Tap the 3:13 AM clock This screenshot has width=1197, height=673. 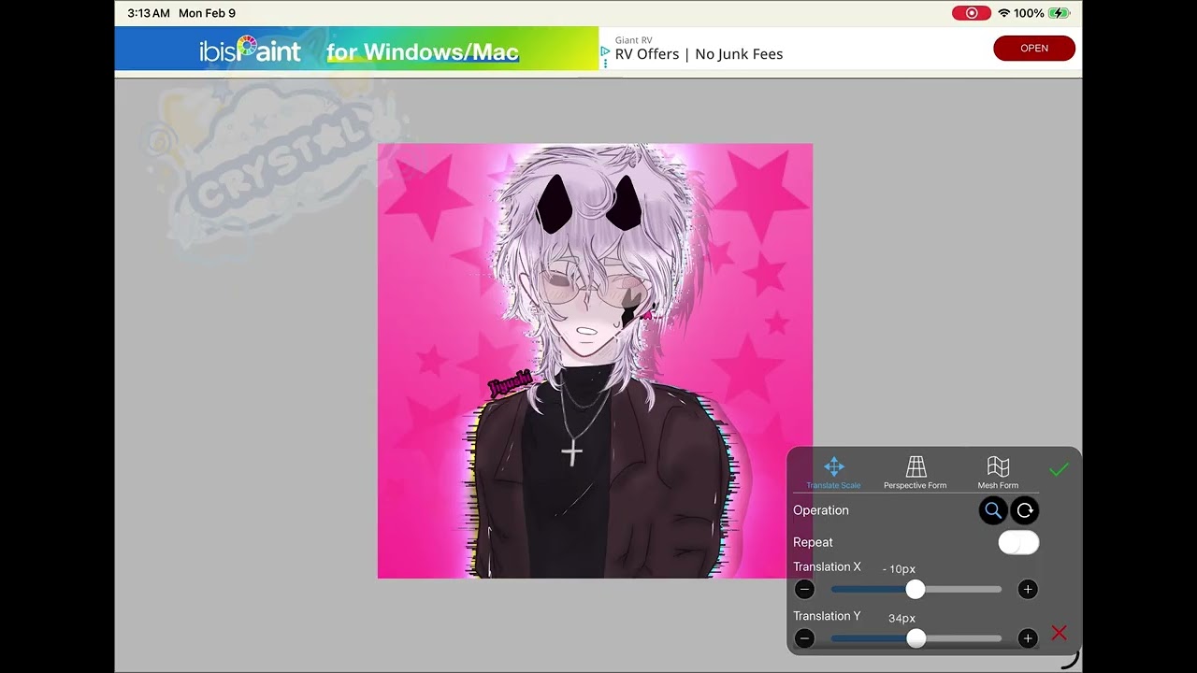(149, 13)
